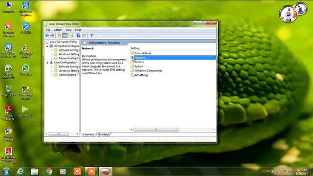Click the results pane horizontal scrollbar thumb
The width and height of the screenshot is (313, 176).
[156, 130]
